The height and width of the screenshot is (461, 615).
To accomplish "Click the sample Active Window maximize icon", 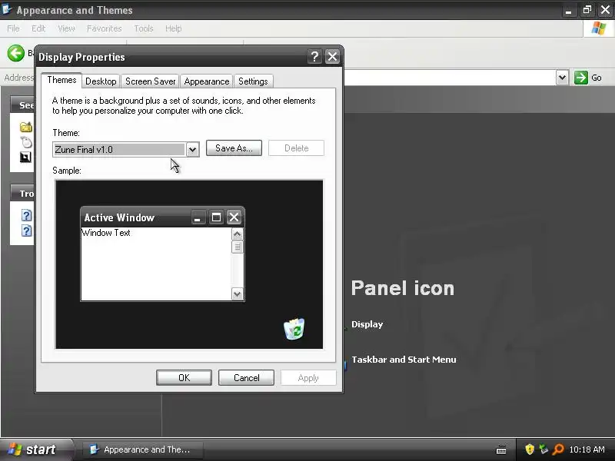I will tap(216, 217).
